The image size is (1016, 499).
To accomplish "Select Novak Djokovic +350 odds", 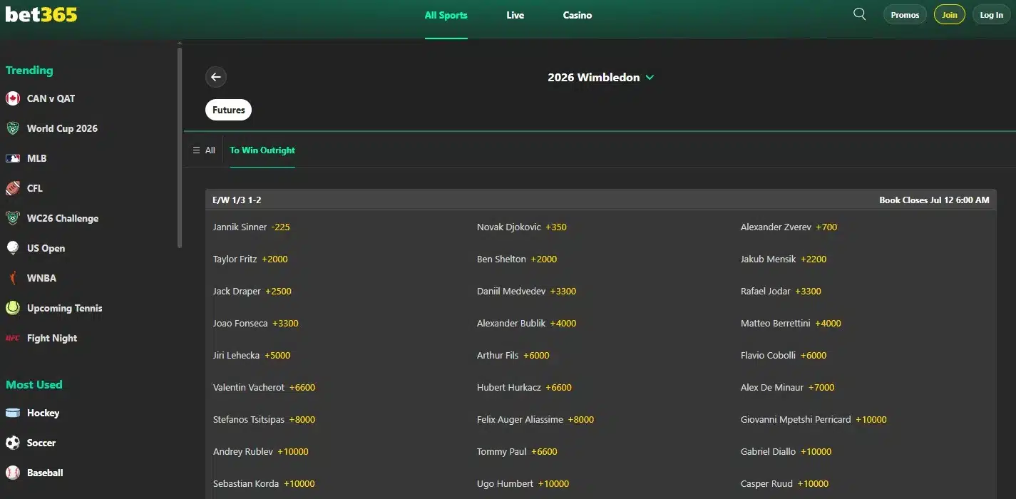I will 522,227.
